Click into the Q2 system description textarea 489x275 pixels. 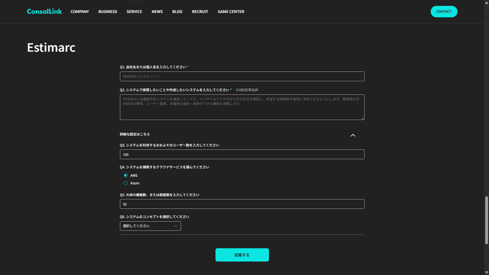(242, 107)
